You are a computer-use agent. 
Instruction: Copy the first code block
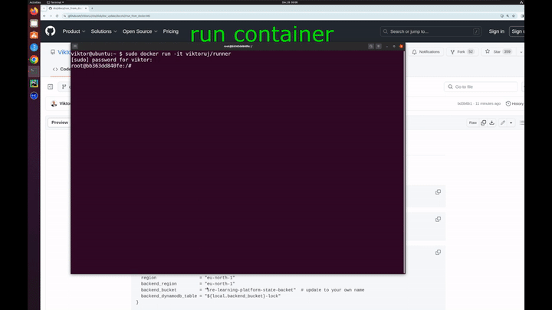[x=438, y=192]
